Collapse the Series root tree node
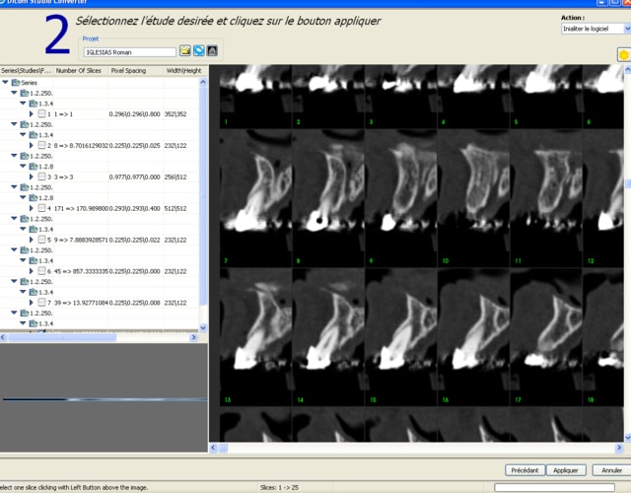 coord(5,83)
